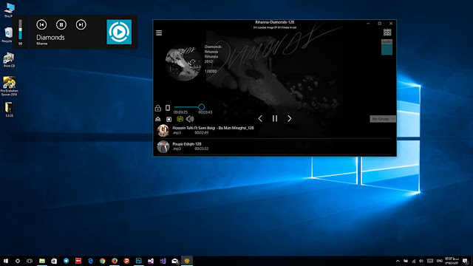
Task: Open the Action Center notifications
Action: pyautogui.click(x=466, y=261)
